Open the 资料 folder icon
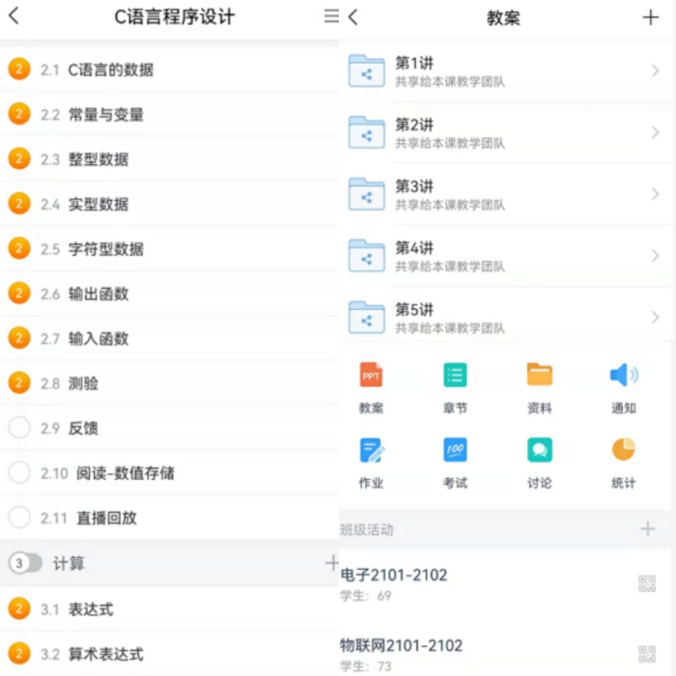 539,376
